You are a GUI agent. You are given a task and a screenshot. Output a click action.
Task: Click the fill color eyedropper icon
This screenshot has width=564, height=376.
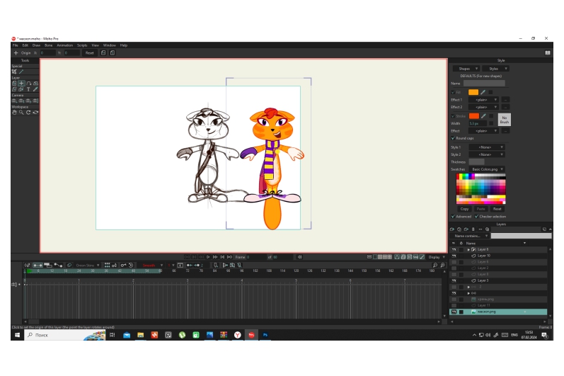(x=483, y=92)
